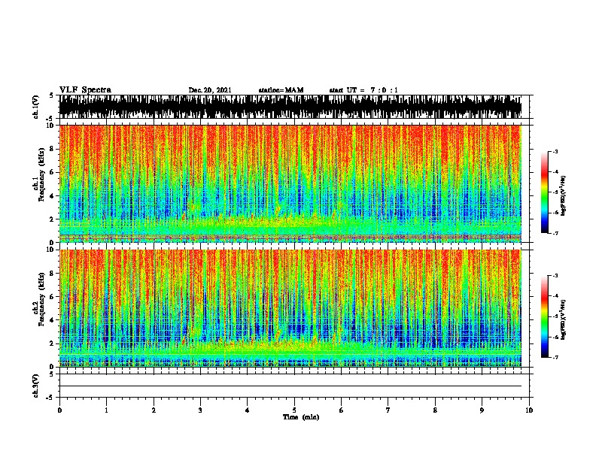Image resolution: width=596 pixels, height=460 pixels.
Task: Click the time axis tick label "4"
Action: [x=248, y=410]
